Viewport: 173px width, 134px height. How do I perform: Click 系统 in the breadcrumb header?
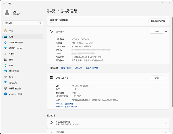(x=51, y=11)
